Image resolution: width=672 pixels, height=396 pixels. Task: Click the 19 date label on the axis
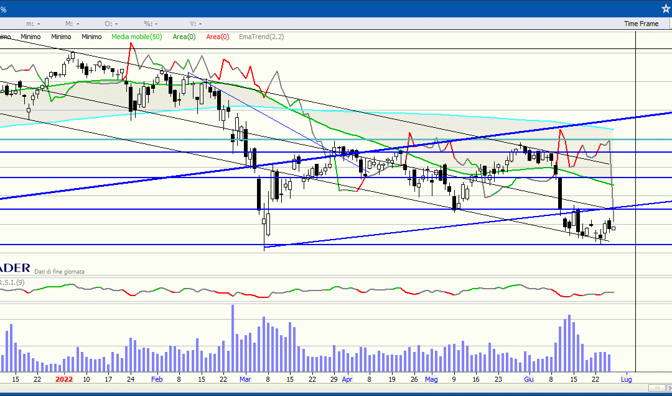click(392, 379)
